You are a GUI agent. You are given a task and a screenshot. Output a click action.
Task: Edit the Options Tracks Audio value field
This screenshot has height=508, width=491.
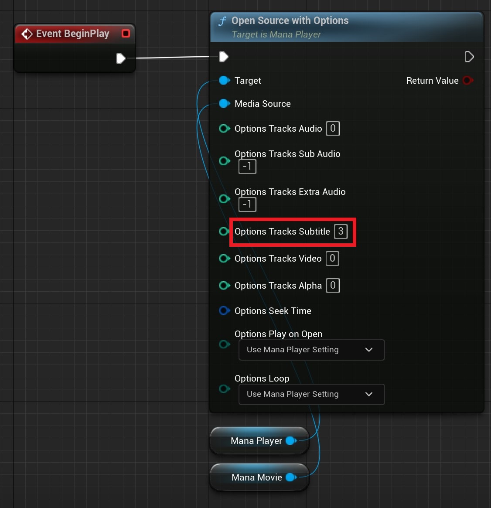333,129
